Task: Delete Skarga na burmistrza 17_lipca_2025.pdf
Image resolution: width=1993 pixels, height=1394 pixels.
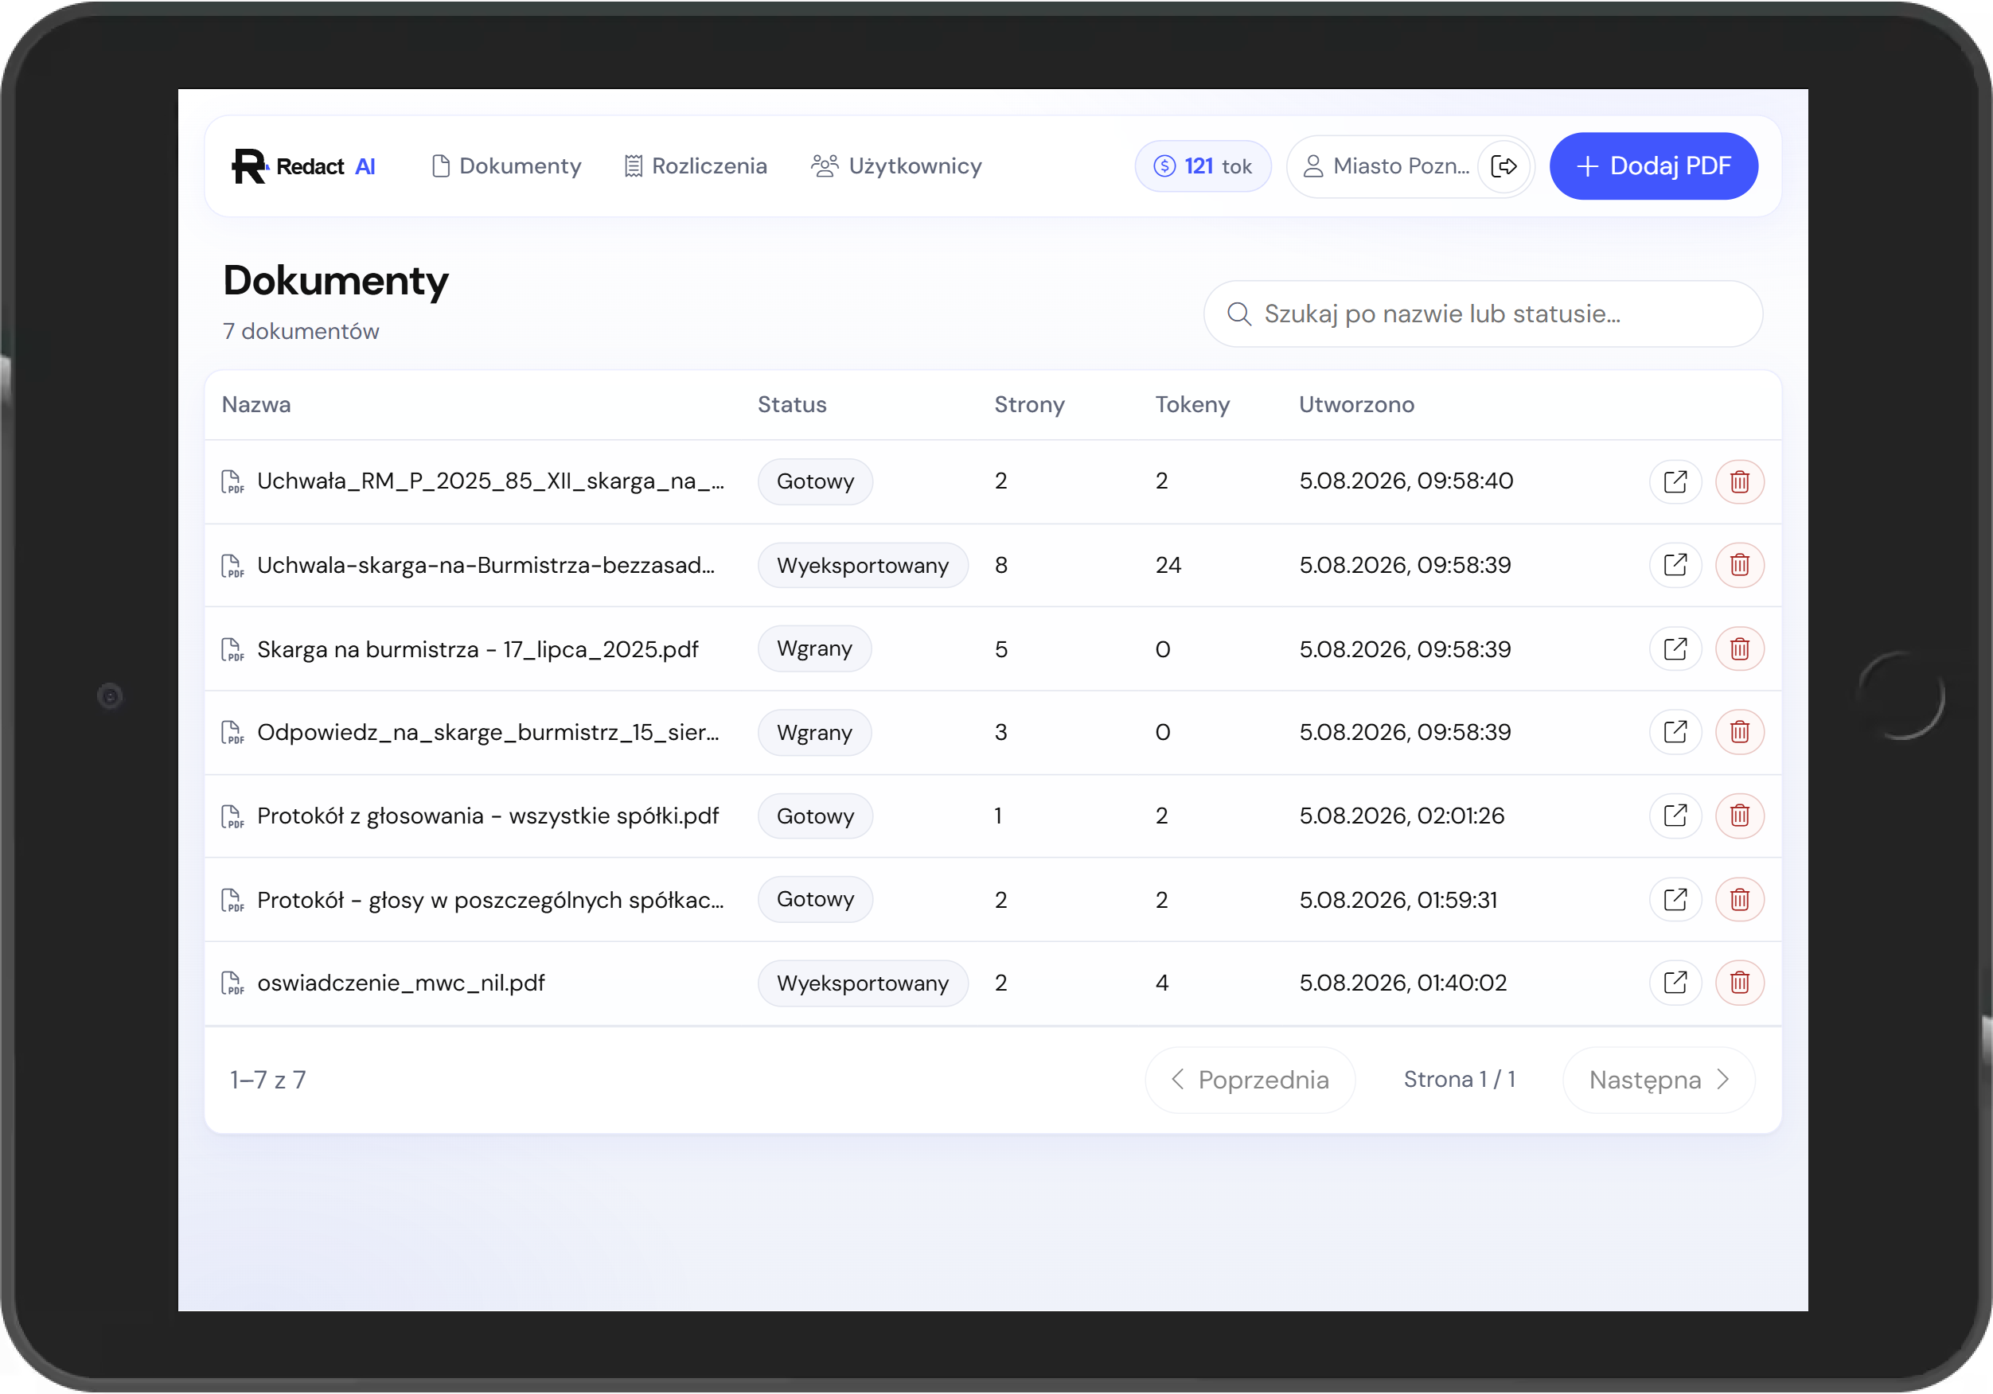Action: pos(1738,648)
